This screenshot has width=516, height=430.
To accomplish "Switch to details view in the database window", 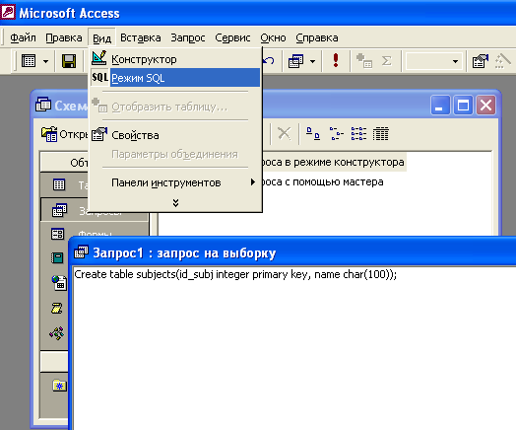I will pos(381,134).
